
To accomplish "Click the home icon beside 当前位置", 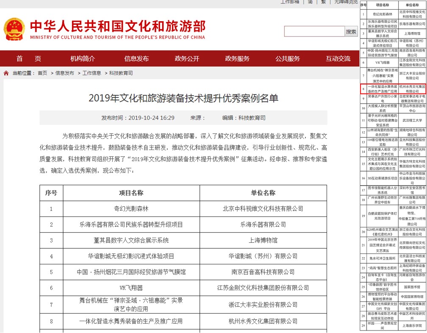I will pos(6,73).
